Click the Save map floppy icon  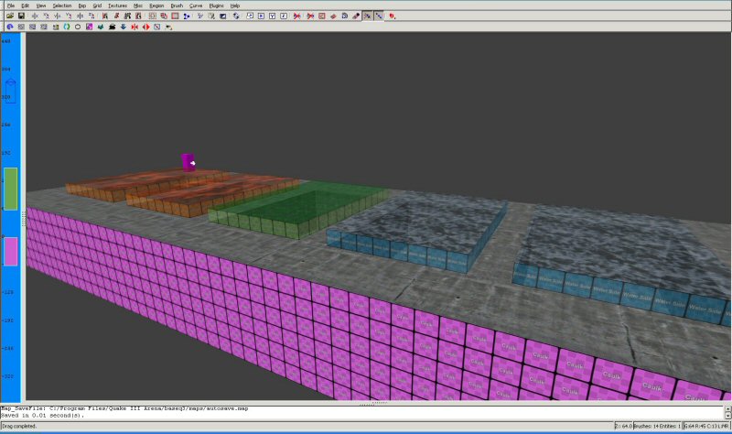(20, 16)
